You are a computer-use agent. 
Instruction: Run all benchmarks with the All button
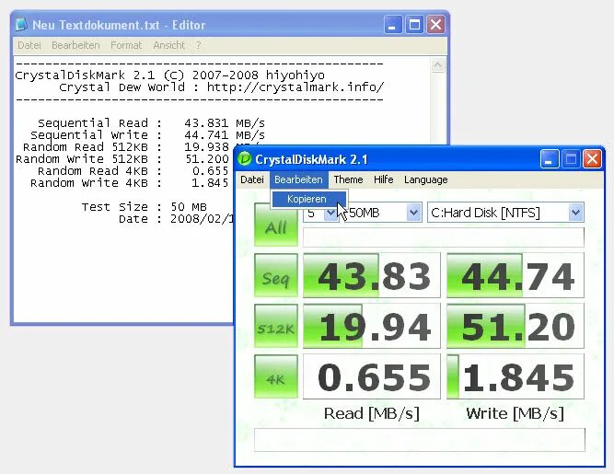(276, 225)
